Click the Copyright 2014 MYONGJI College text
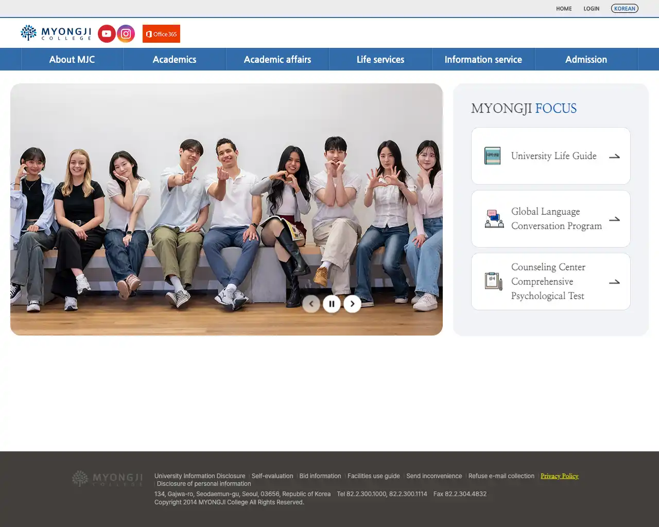 coord(229,502)
